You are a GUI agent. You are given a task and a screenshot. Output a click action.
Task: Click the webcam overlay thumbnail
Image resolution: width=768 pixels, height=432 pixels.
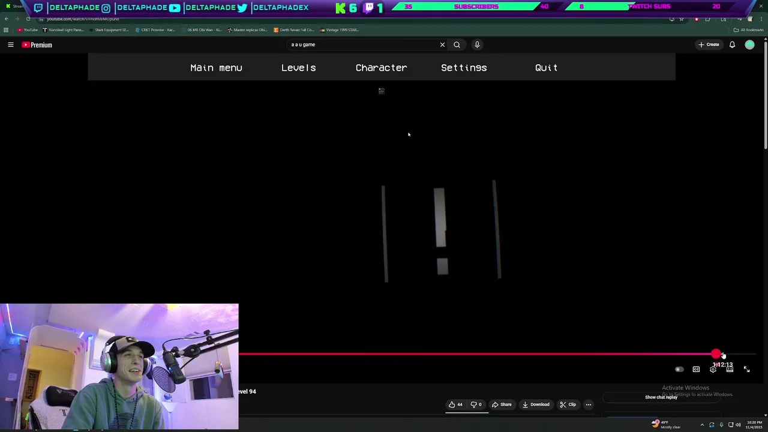pos(119,367)
